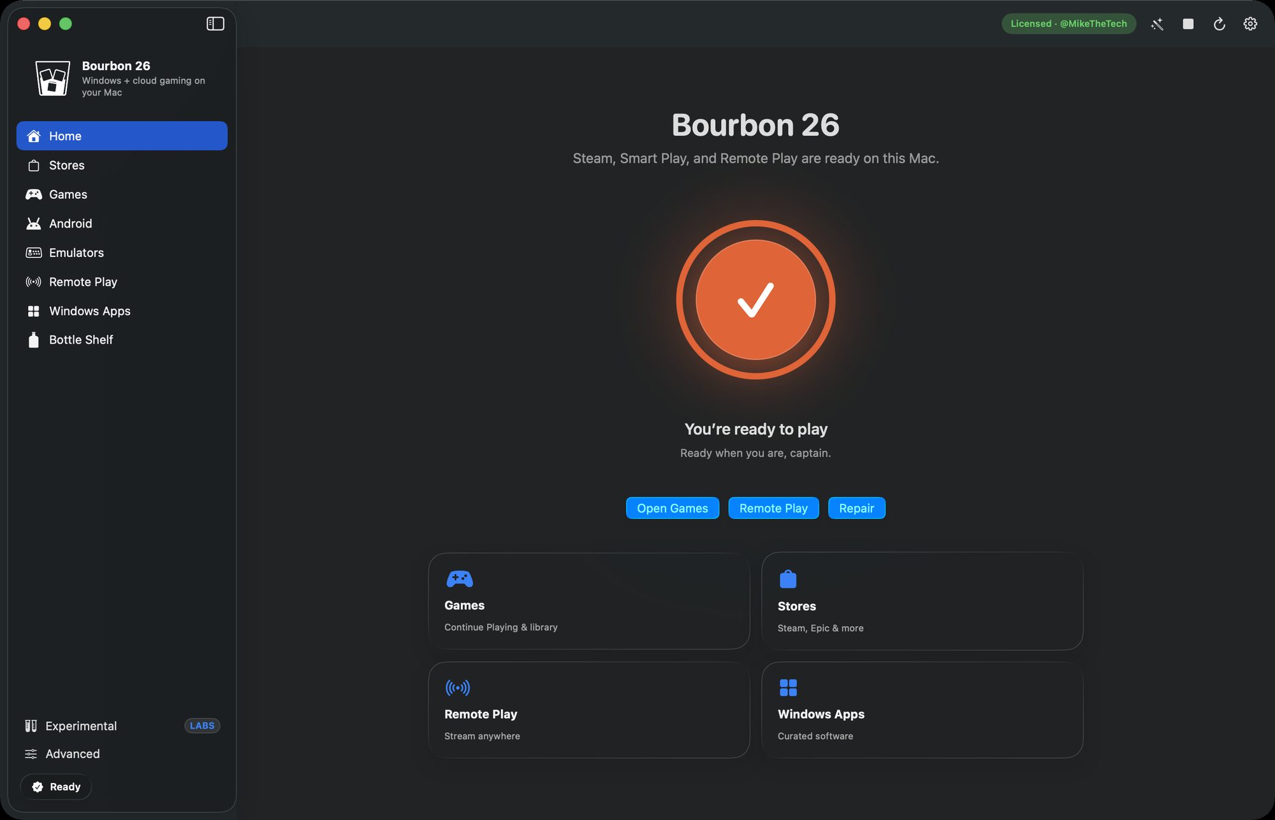Open the Home sidebar item
The height and width of the screenshot is (820, 1275).
[x=122, y=136]
